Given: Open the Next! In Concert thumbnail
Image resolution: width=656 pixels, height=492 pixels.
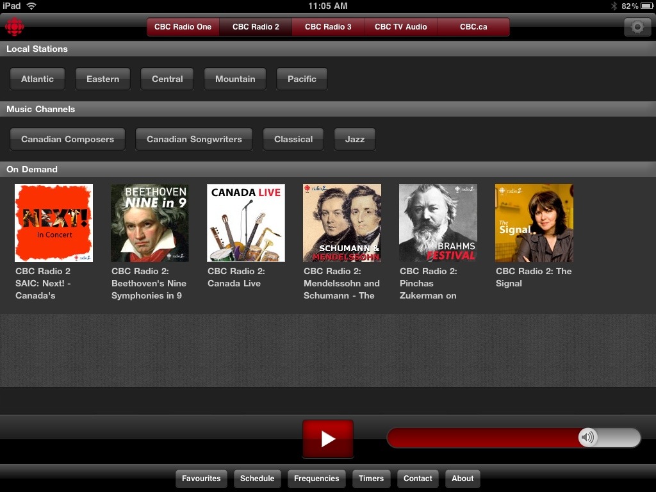Looking at the screenshot, I should click(x=54, y=223).
